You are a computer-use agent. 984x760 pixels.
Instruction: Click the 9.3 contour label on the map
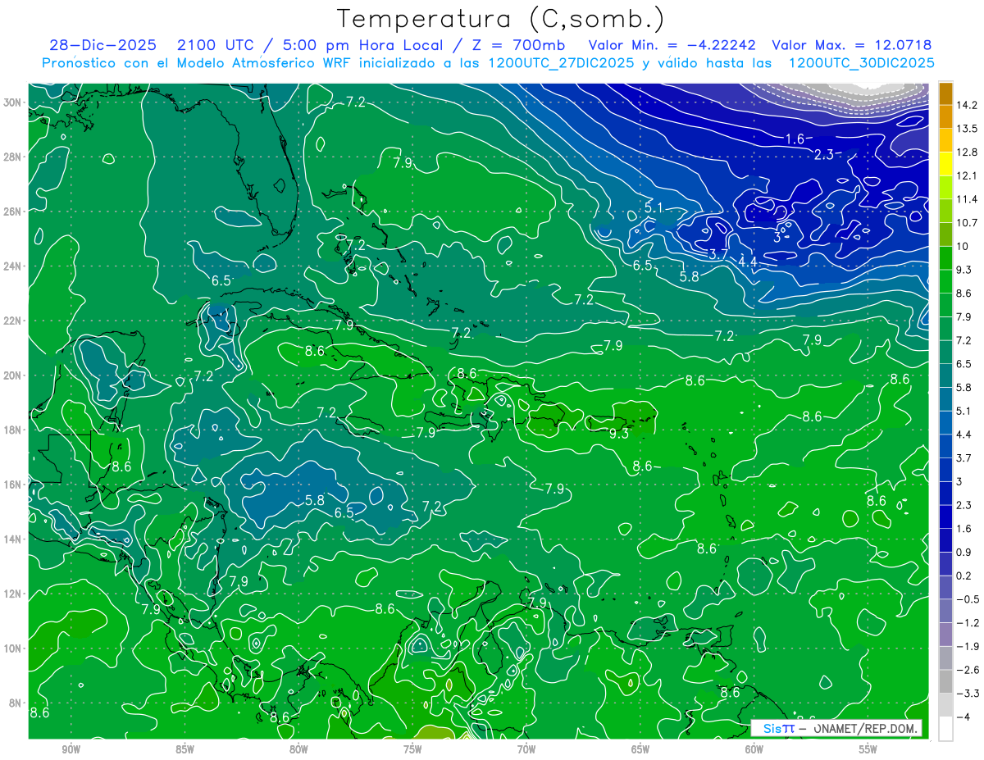tap(618, 434)
